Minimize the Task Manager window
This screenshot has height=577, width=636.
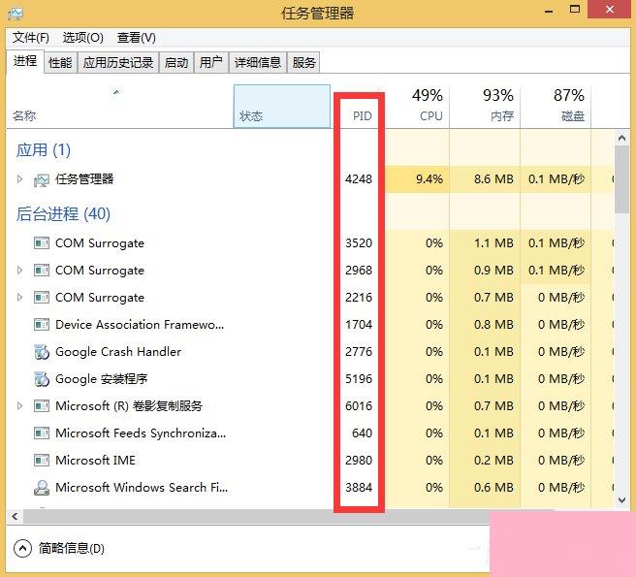549,10
